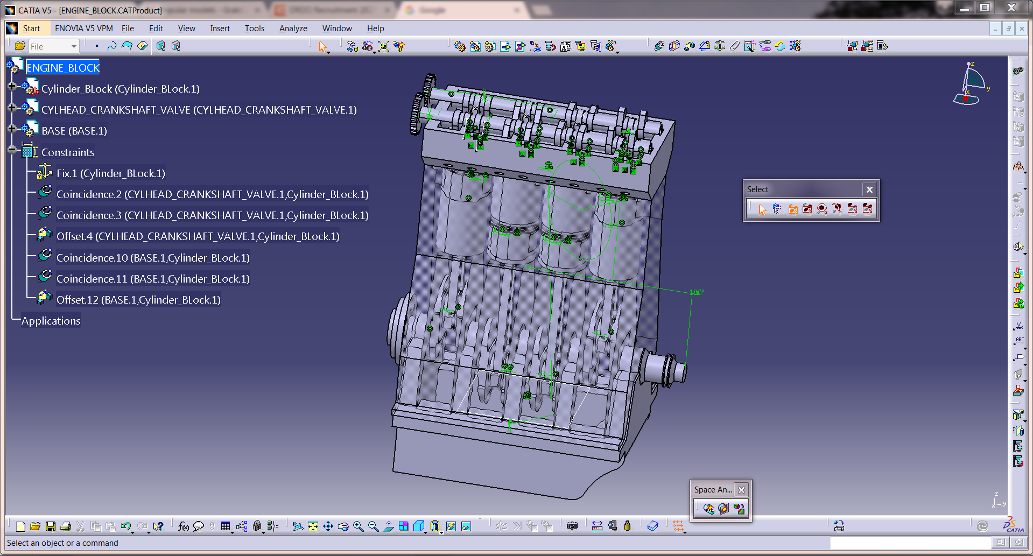Select the Offset.12 constraint

(138, 300)
